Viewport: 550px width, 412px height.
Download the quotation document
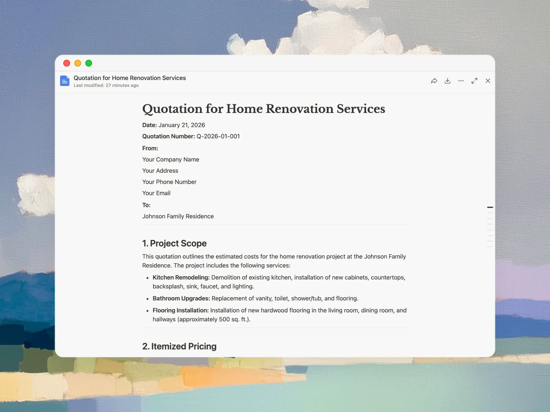(x=448, y=81)
